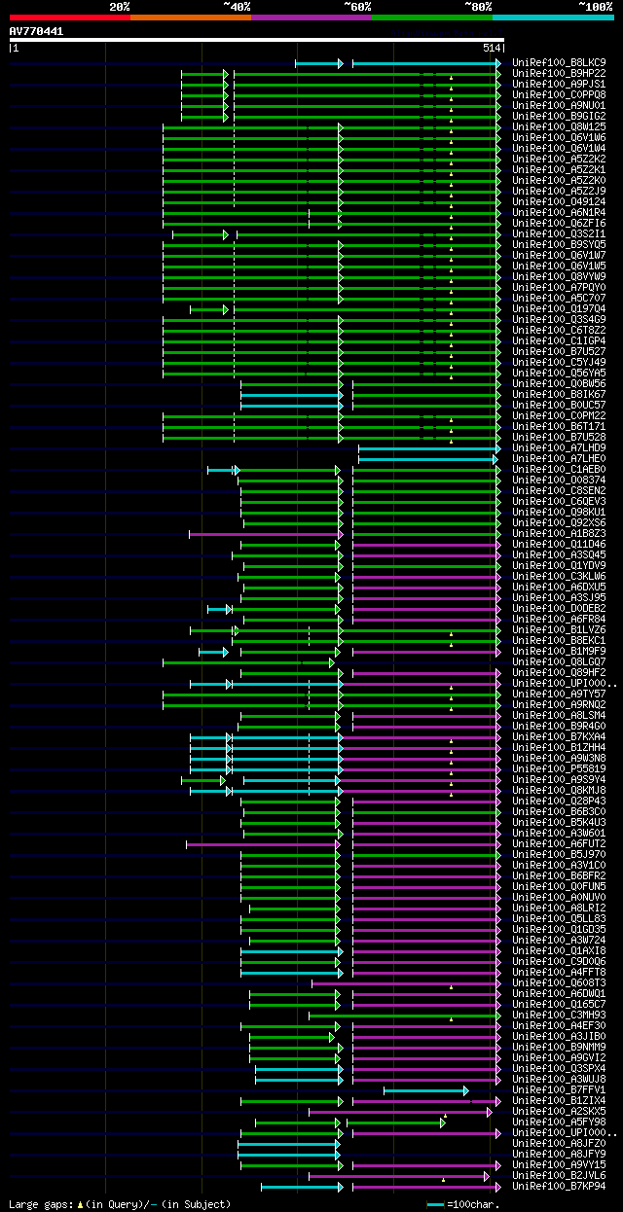Image resolution: width=623 pixels, height=1212 pixels.
Task: Click the UniRef100_Q98KU1 label
Action: point(559,512)
